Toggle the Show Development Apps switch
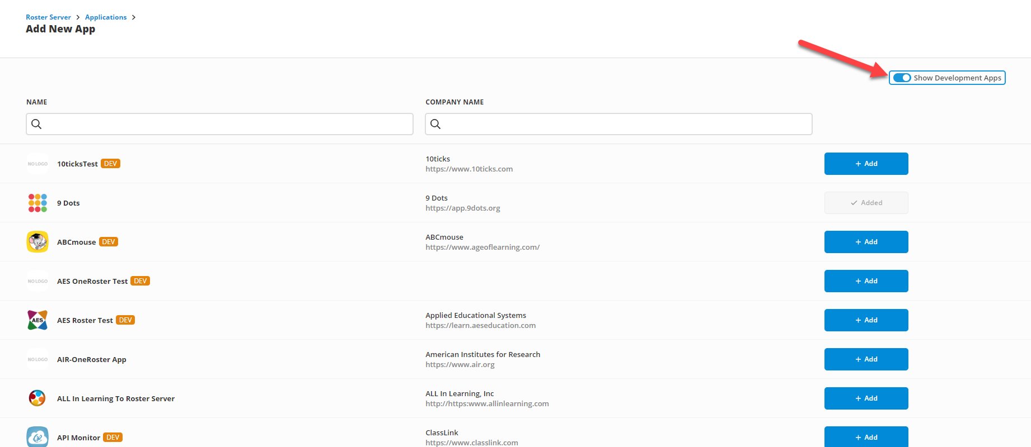This screenshot has width=1031, height=447. click(x=902, y=78)
